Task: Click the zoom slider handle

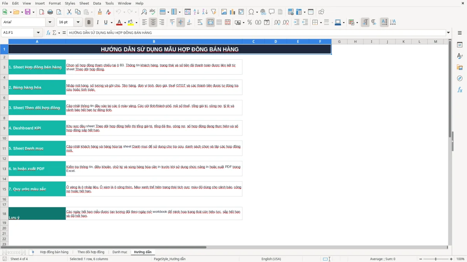Action: tap(435, 259)
